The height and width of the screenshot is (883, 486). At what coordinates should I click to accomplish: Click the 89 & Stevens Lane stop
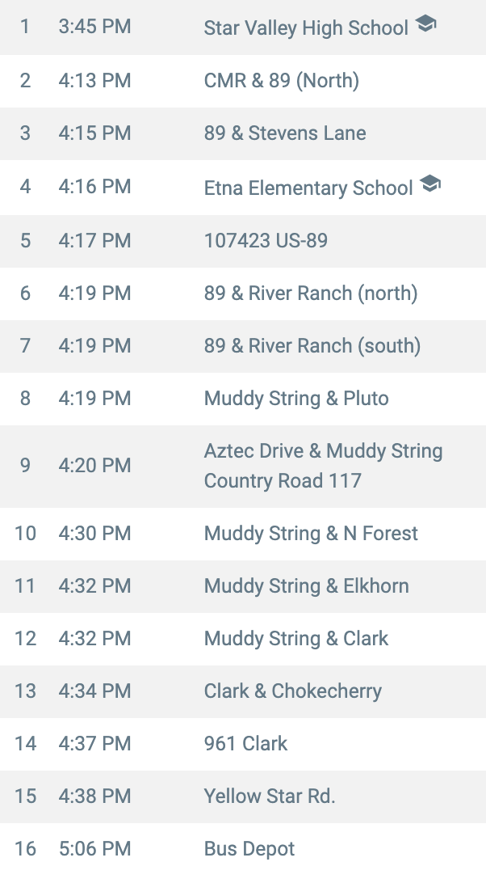click(285, 133)
